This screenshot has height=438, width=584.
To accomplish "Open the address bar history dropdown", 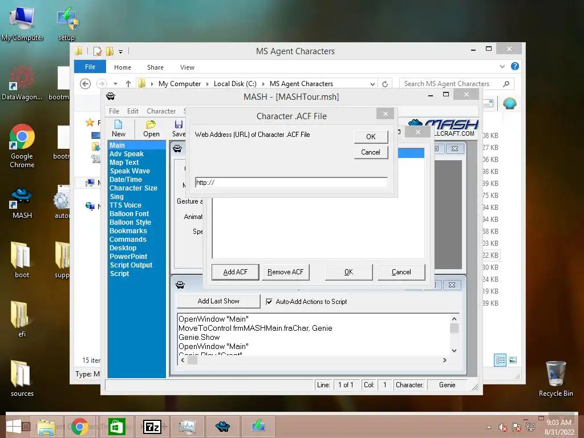I will point(372,84).
